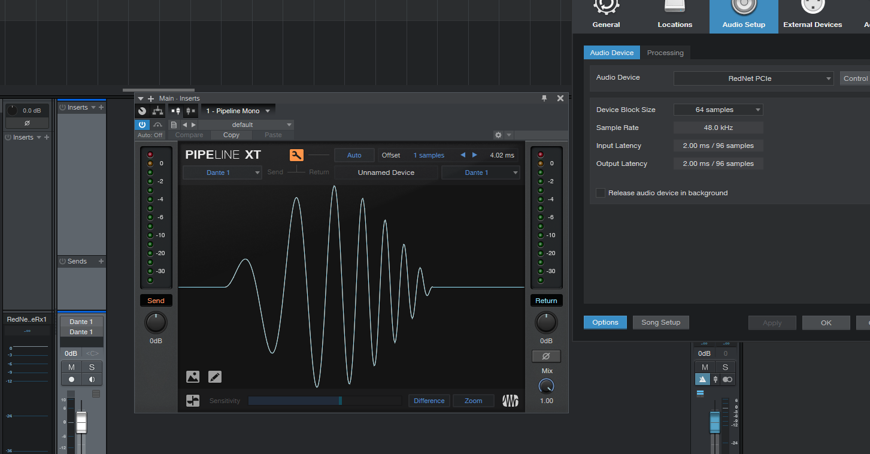Open External Devices settings
This screenshot has height=454, width=870.
[813, 16]
